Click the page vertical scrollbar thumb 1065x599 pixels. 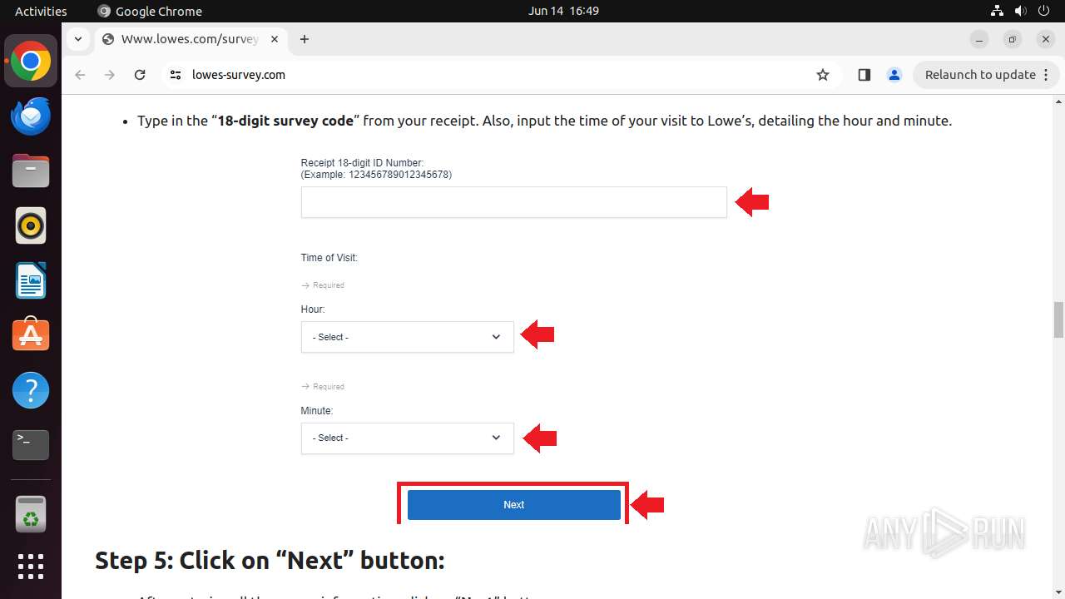[x=1058, y=320]
